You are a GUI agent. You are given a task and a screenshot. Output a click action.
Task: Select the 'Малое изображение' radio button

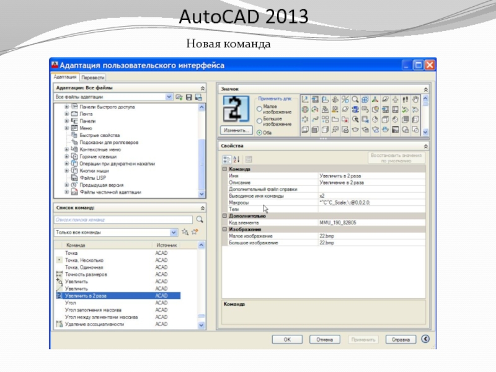point(259,108)
